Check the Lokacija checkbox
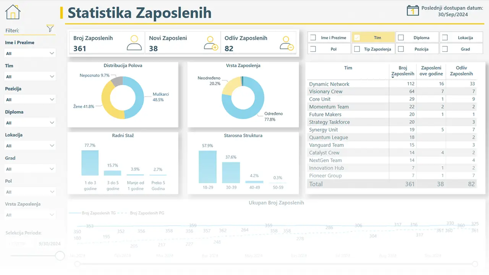The height and width of the screenshot is (275, 489). click(x=445, y=37)
